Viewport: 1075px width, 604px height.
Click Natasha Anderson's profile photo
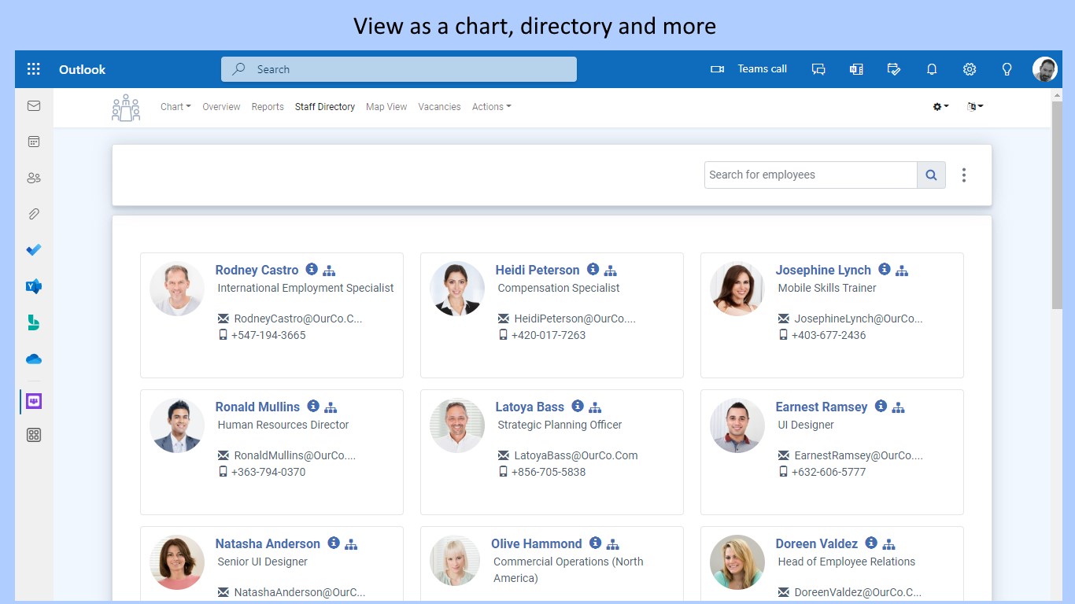pyautogui.click(x=177, y=562)
